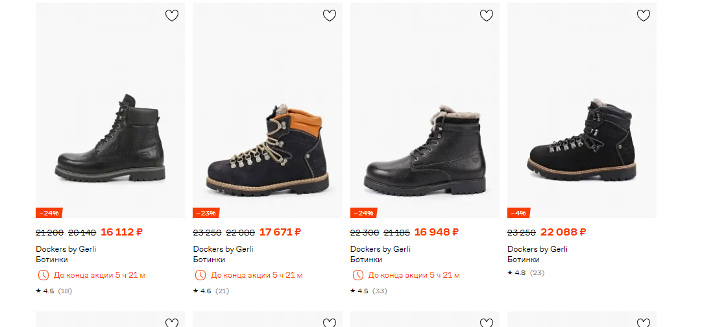Open reviews for rating 4.6 (21)
This screenshot has width=713, height=327.
coord(211,291)
